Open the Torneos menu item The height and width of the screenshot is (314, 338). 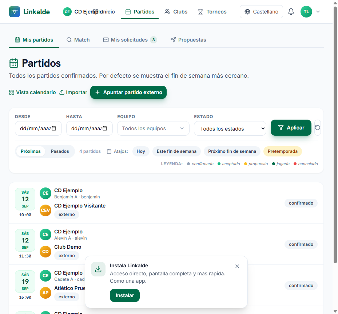tap(212, 12)
